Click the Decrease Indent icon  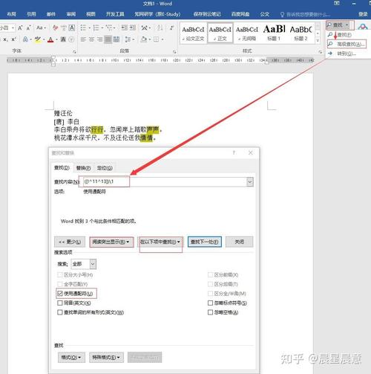pyautogui.click(x=125, y=28)
